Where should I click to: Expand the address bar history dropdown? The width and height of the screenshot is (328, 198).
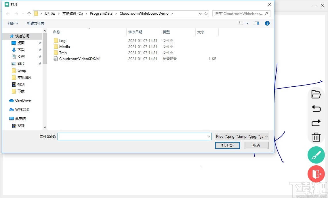coord(200,13)
